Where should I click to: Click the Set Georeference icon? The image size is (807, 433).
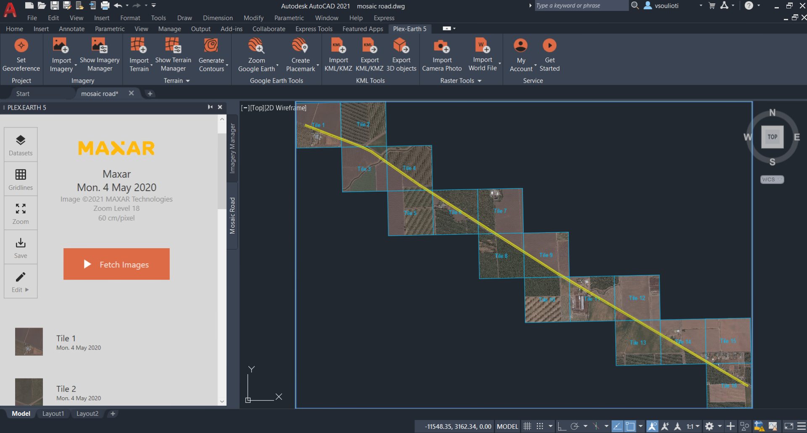[x=21, y=46]
